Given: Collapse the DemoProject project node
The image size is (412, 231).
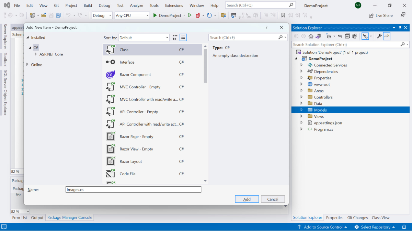Looking at the screenshot, I should (x=296, y=59).
